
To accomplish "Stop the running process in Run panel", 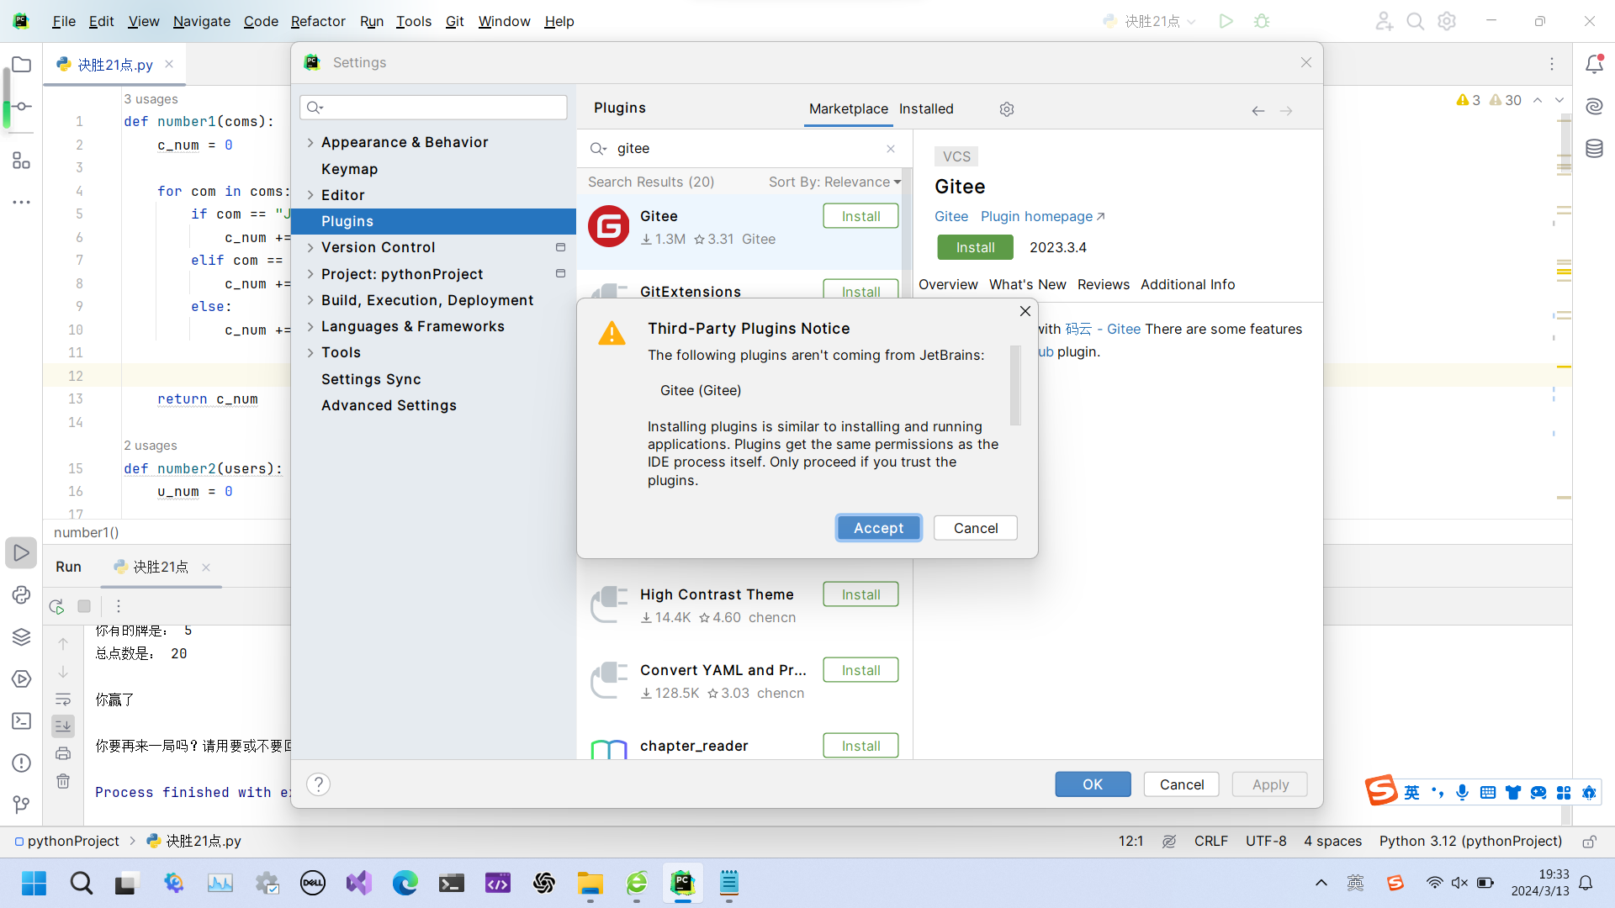I will click(84, 606).
